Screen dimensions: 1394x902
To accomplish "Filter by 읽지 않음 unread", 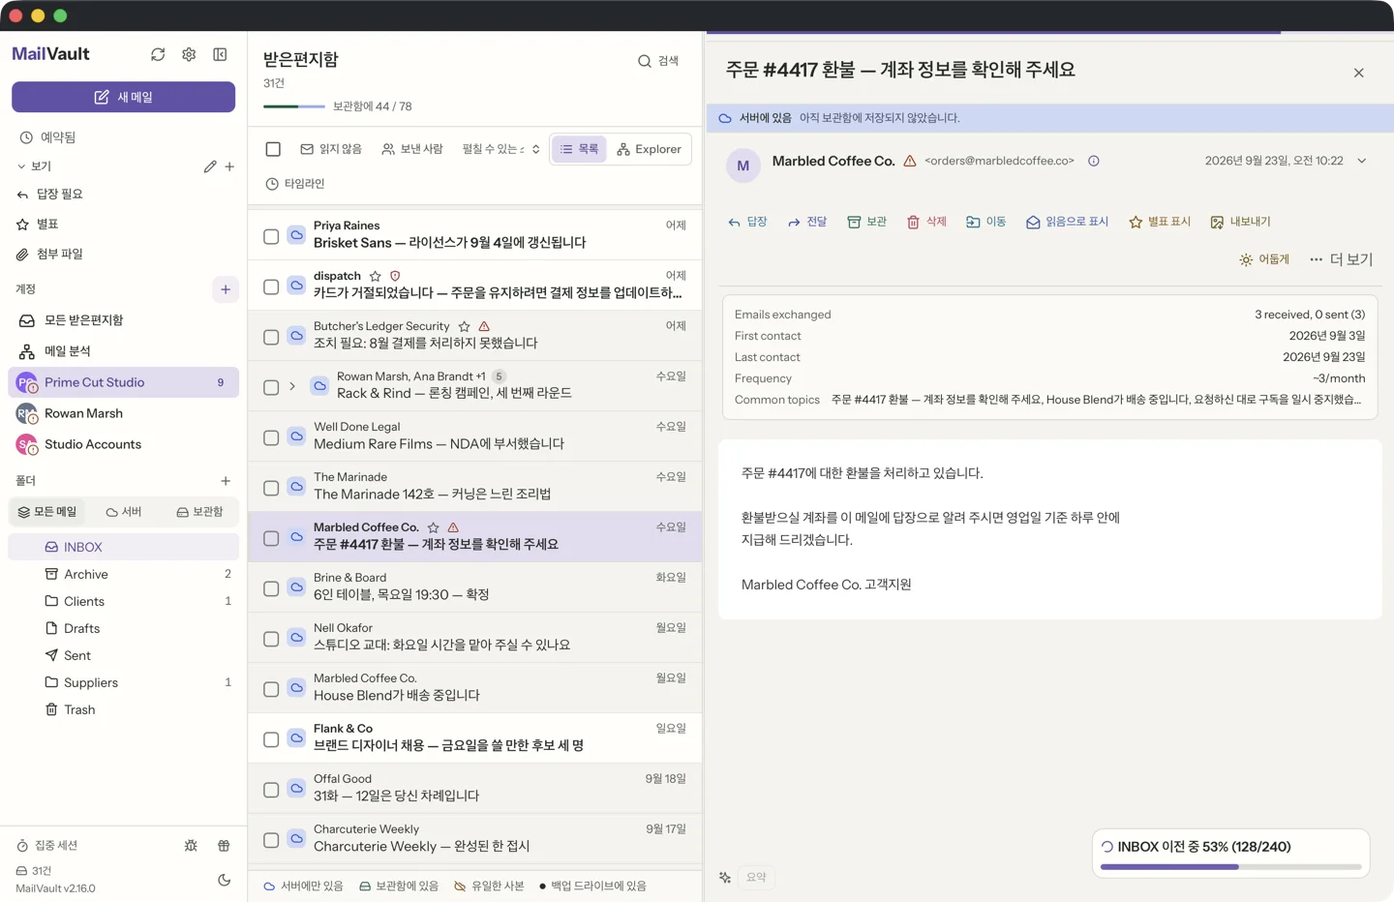I will [331, 149].
